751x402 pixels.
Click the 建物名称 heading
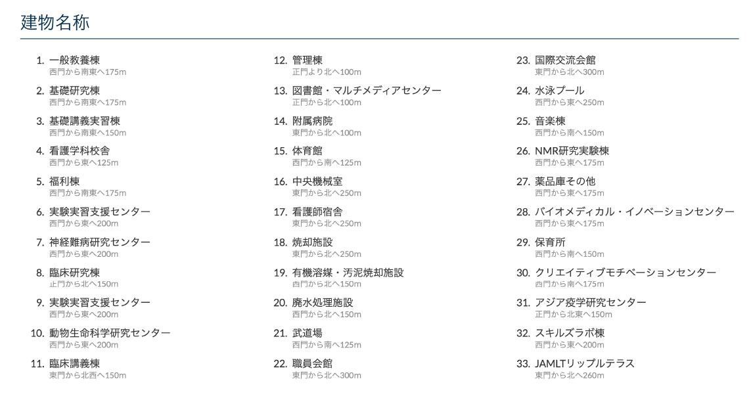tap(55, 22)
